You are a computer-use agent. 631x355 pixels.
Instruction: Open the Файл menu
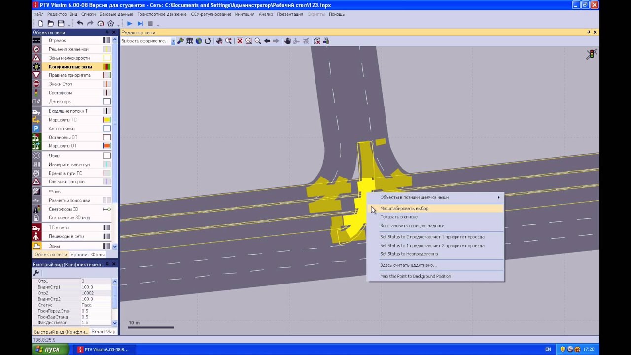(38, 14)
